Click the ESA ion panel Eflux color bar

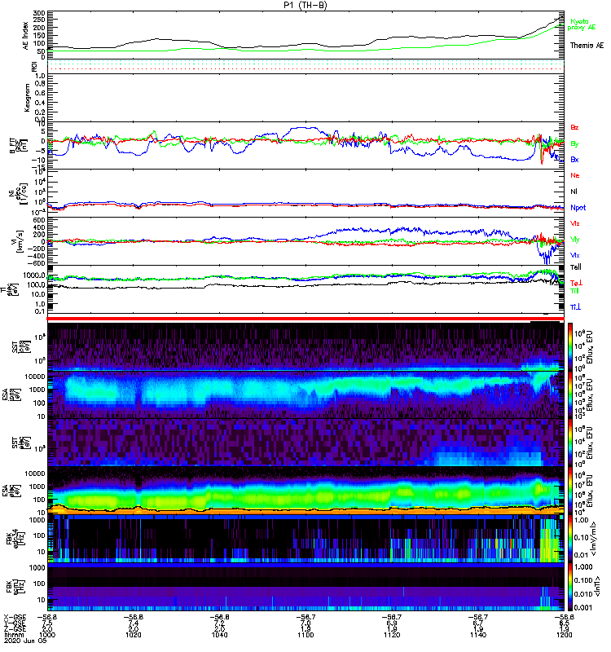[570, 394]
